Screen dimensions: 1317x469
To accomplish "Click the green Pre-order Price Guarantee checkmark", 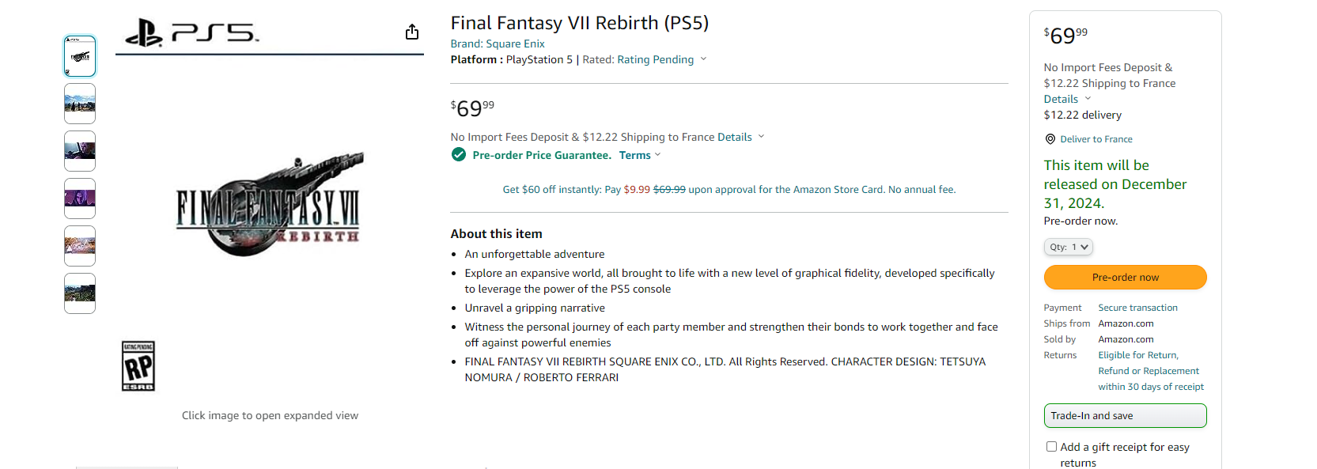I will click(459, 154).
